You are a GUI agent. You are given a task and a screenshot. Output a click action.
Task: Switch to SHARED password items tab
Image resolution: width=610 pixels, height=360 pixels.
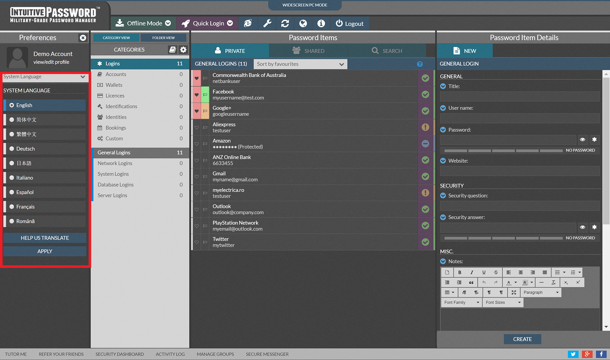point(308,51)
